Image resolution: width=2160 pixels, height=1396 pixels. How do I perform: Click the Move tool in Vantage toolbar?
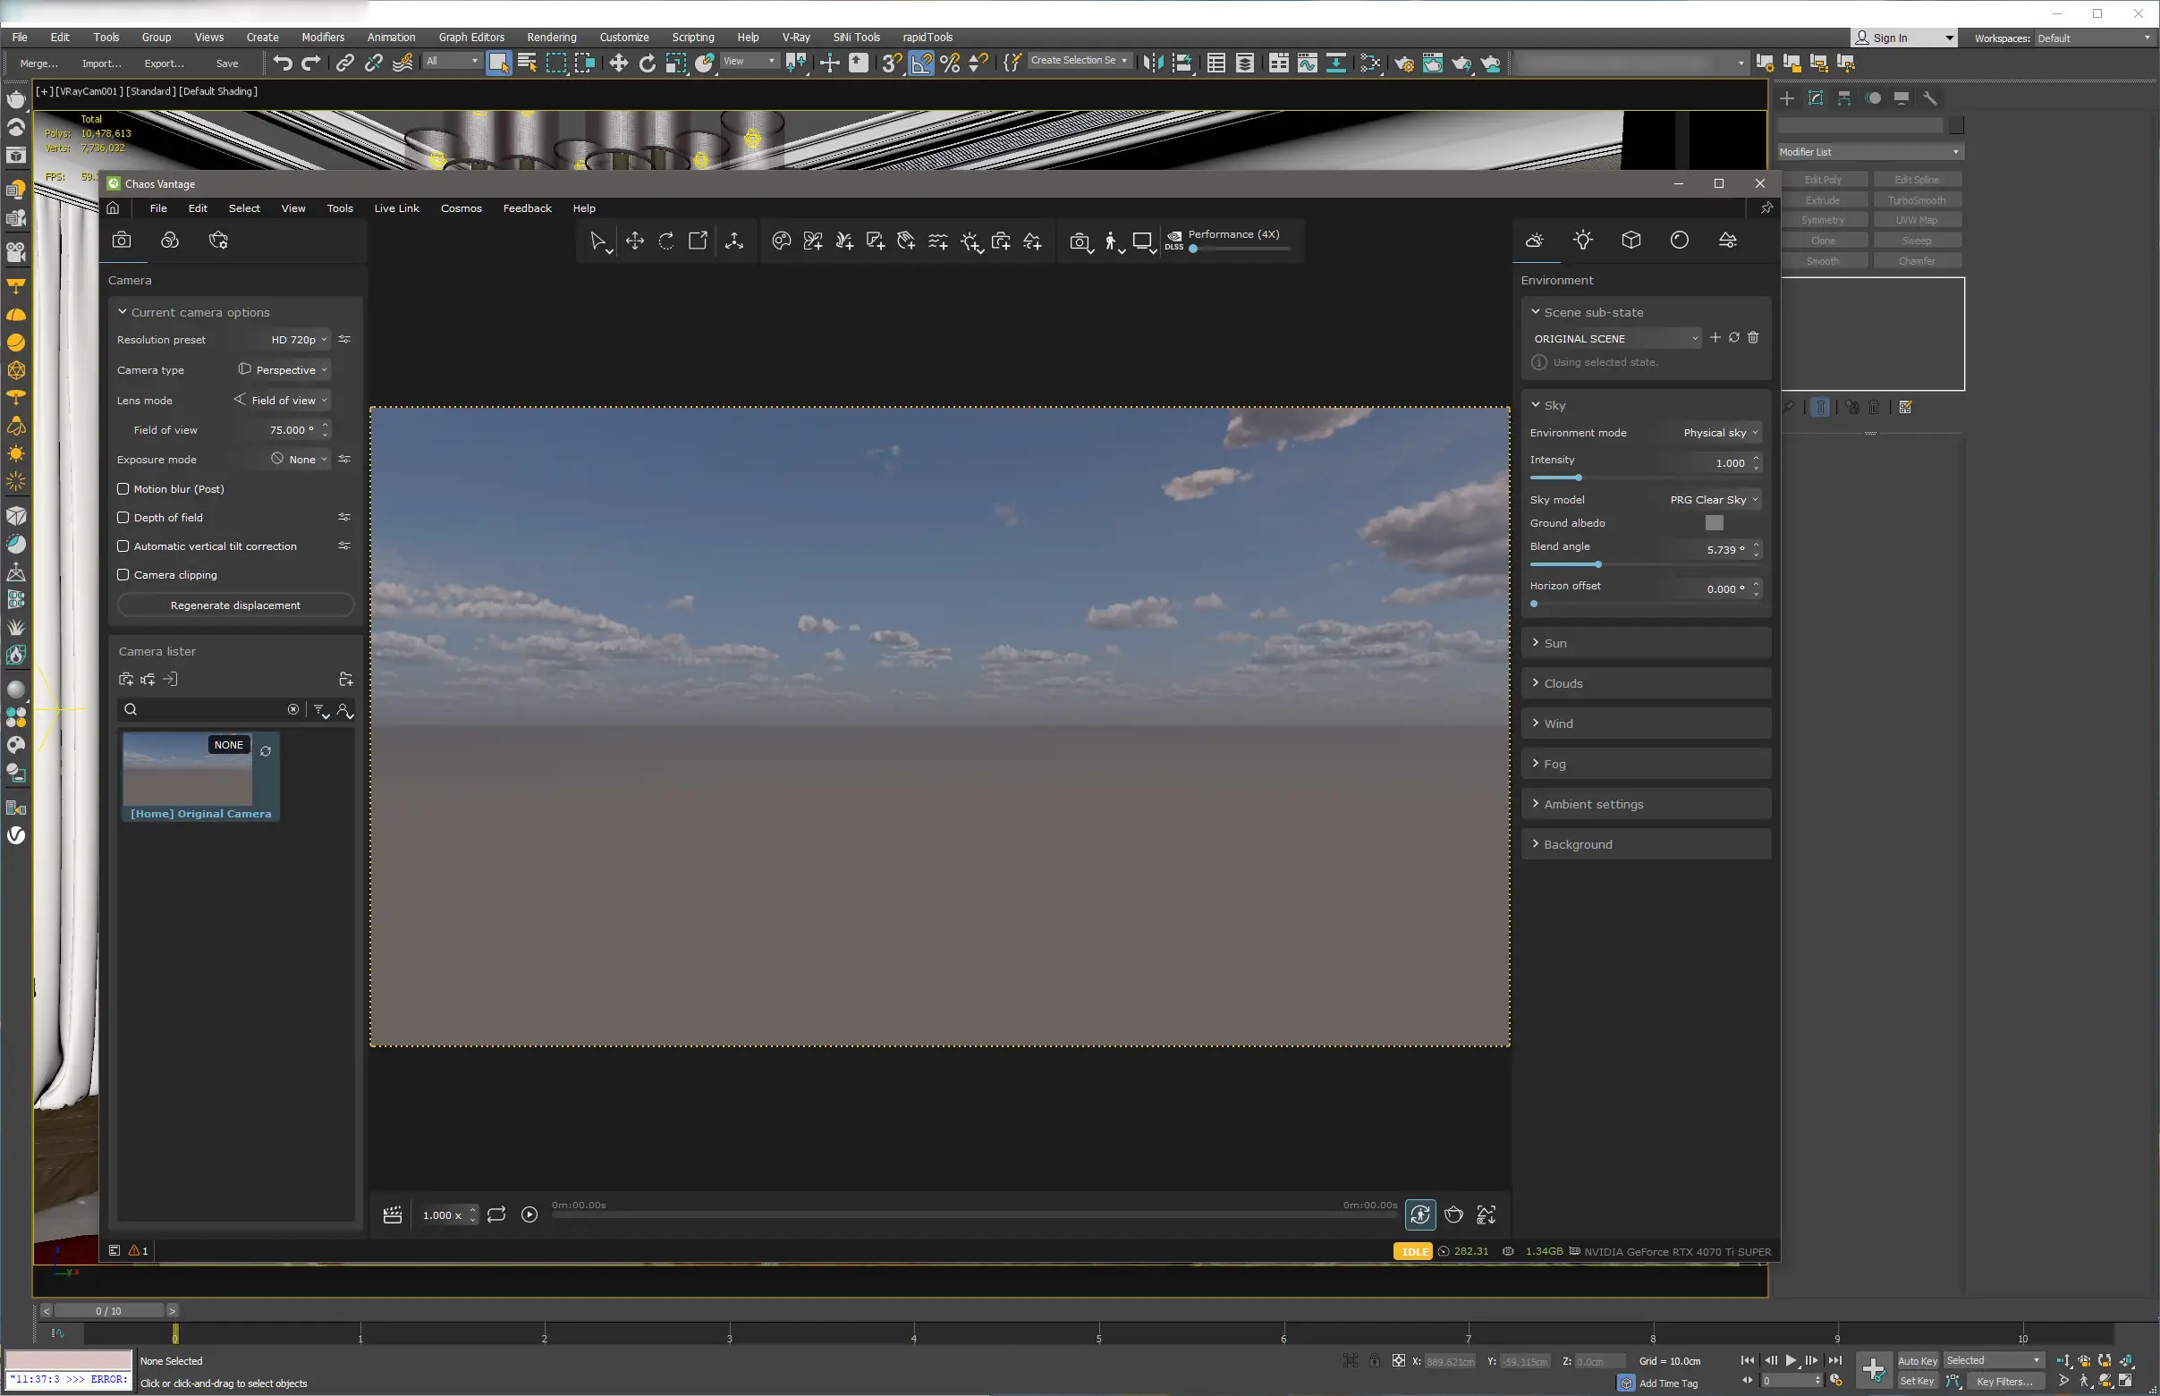(634, 241)
